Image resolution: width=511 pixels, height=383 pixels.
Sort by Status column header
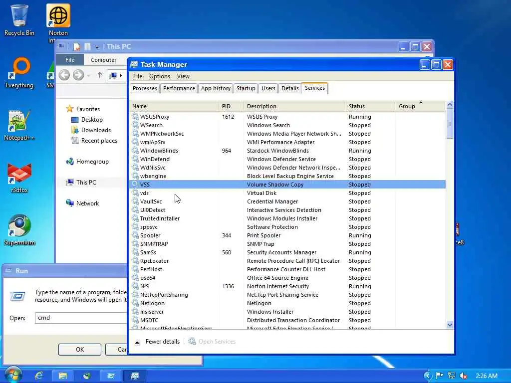point(370,106)
